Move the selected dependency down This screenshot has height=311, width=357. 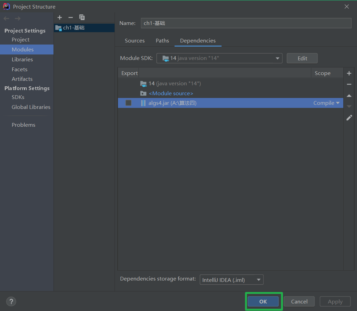349,107
